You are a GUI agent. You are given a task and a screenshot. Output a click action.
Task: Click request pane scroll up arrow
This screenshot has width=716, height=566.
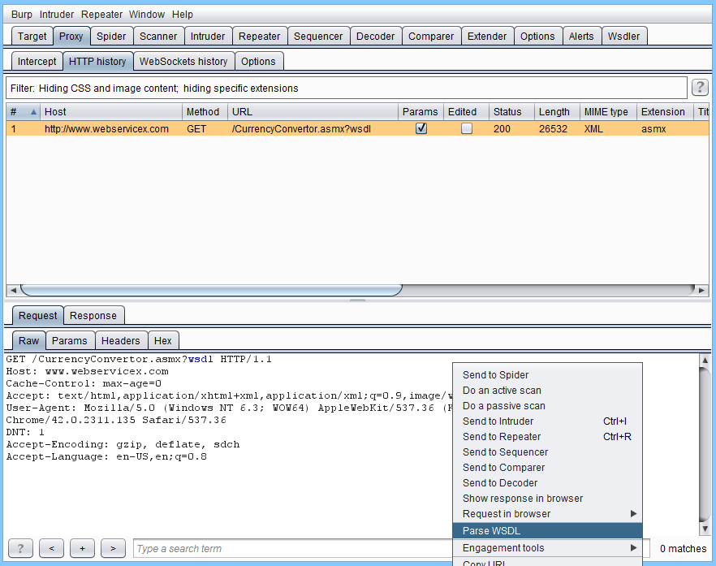(x=705, y=360)
